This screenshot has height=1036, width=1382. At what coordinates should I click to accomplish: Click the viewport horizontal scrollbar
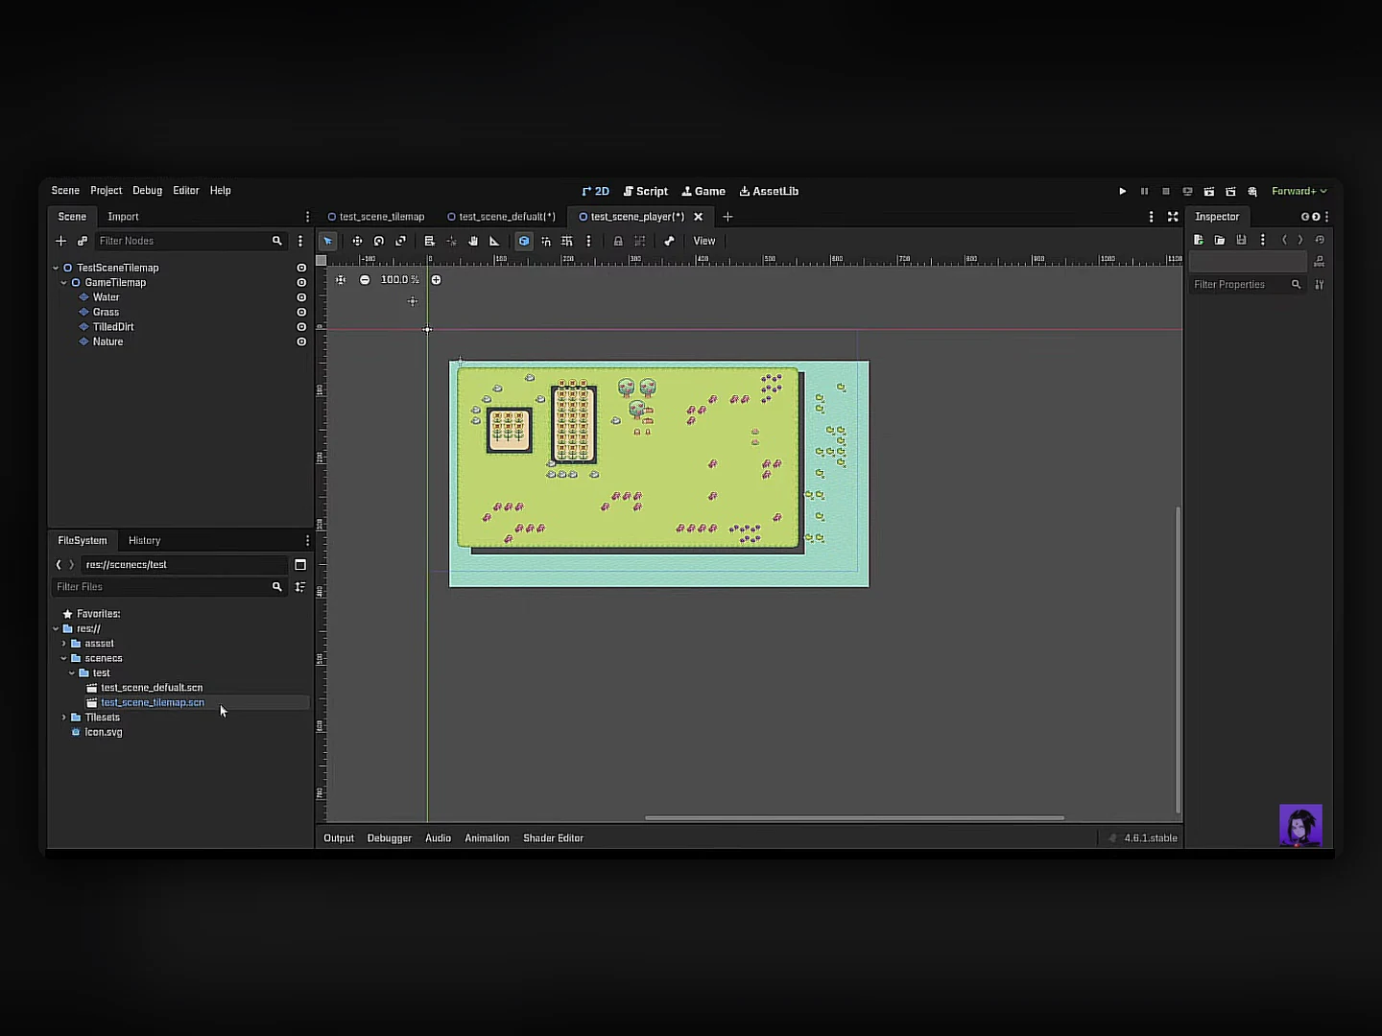pos(854,818)
